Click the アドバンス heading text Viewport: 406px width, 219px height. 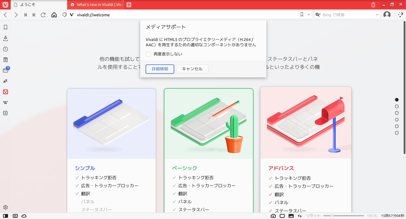281,168
